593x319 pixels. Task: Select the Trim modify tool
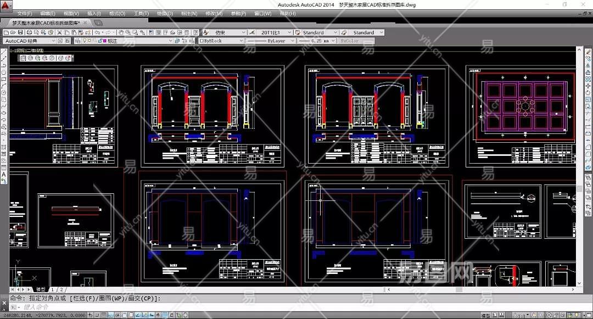tap(588, 113)
